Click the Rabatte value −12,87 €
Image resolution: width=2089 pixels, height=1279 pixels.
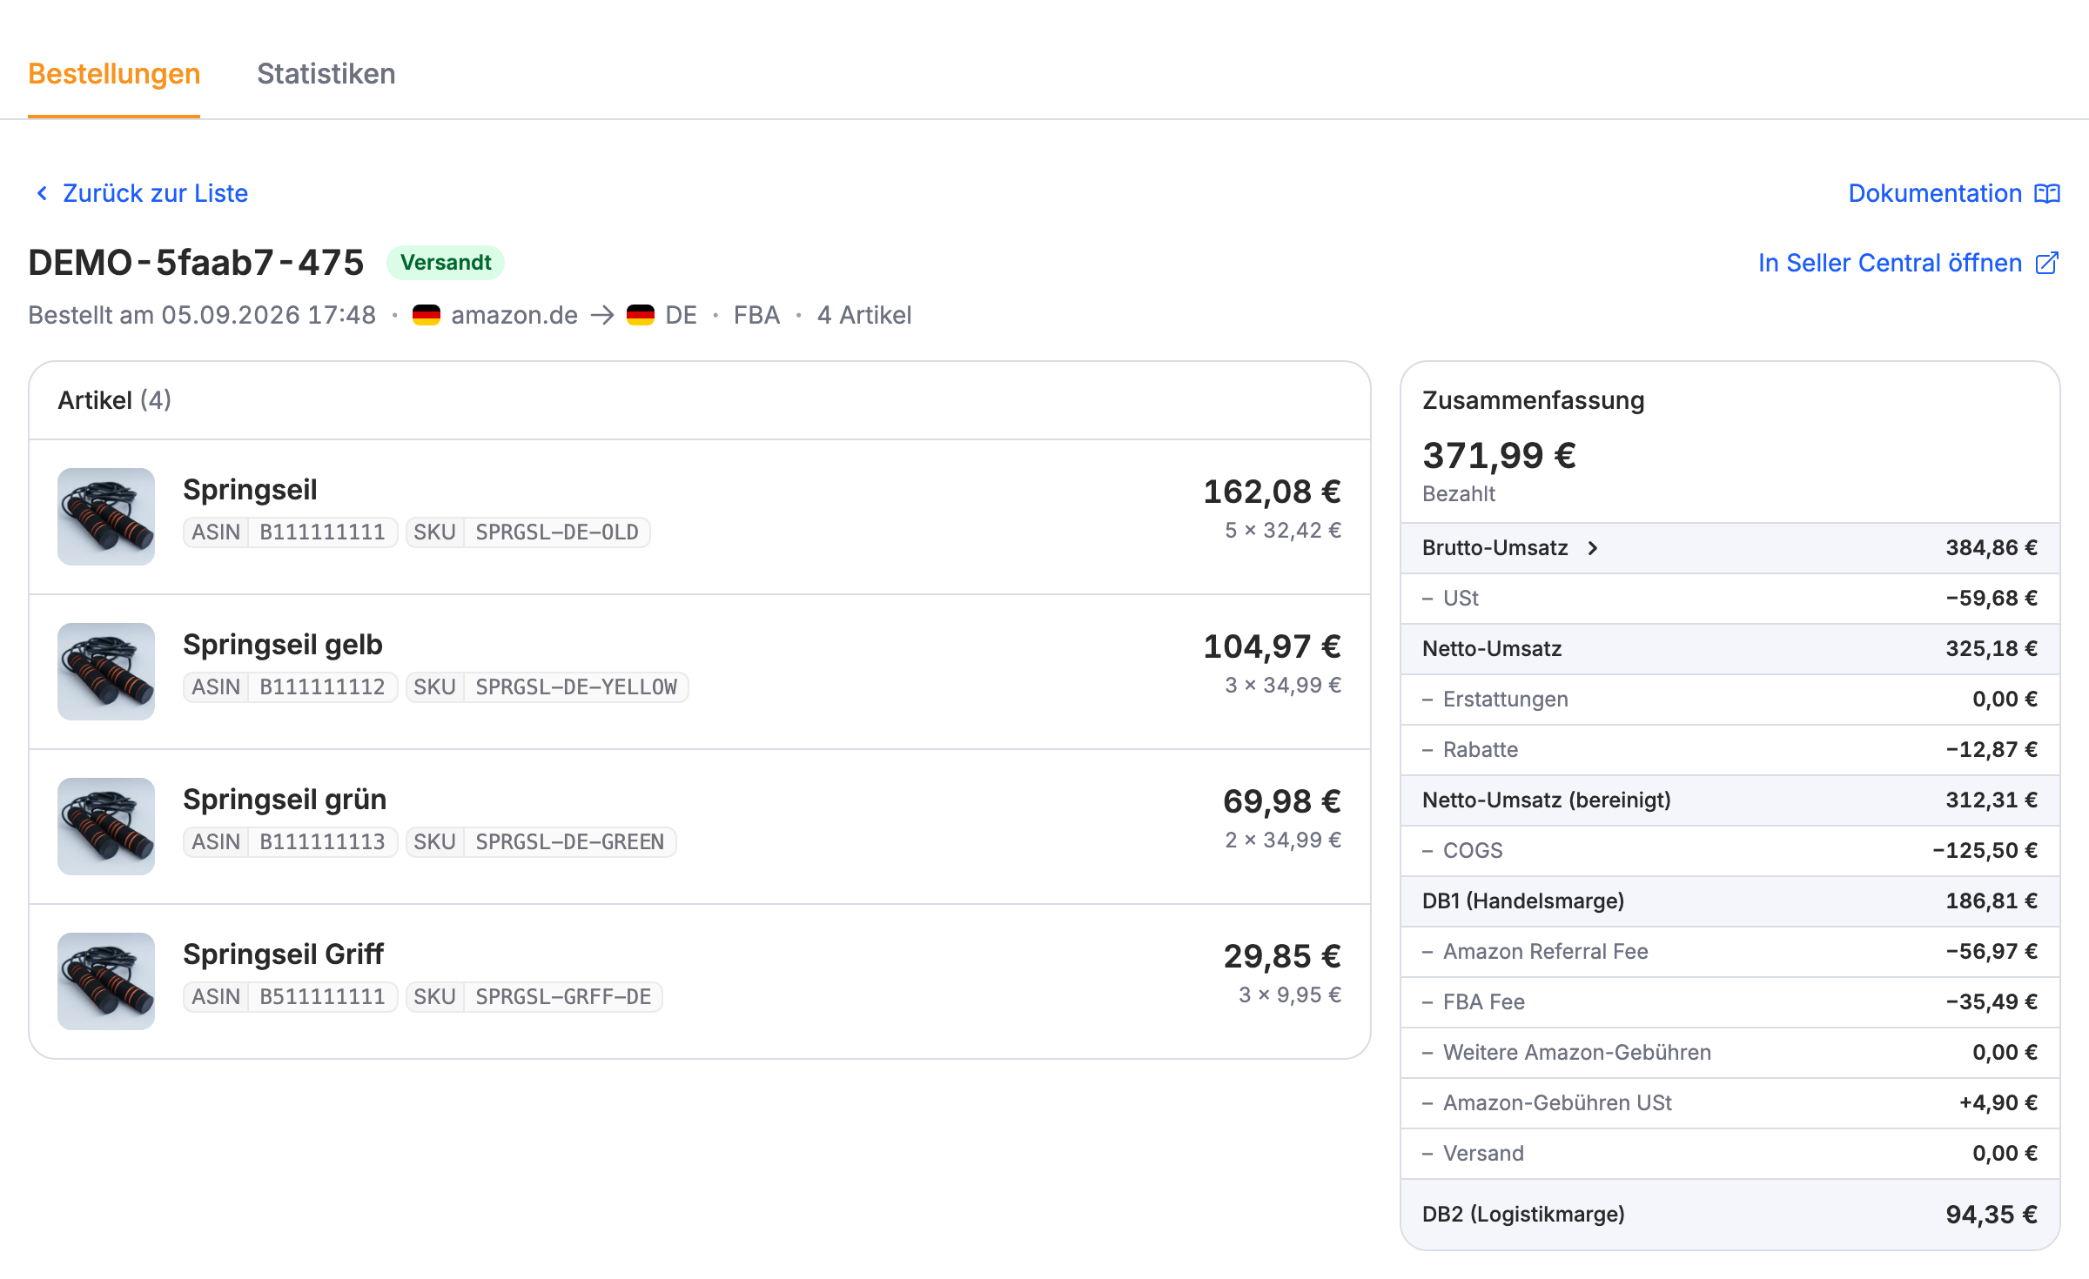1992,749
